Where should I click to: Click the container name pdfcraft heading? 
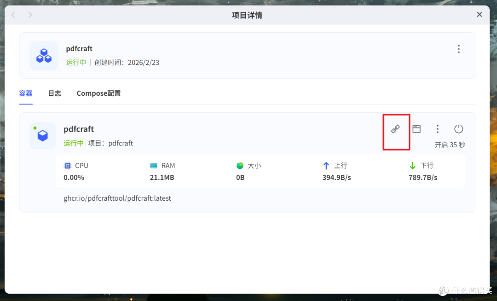79,129
